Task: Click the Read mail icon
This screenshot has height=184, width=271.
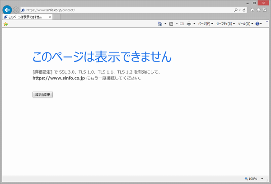Action: point(182,24)
